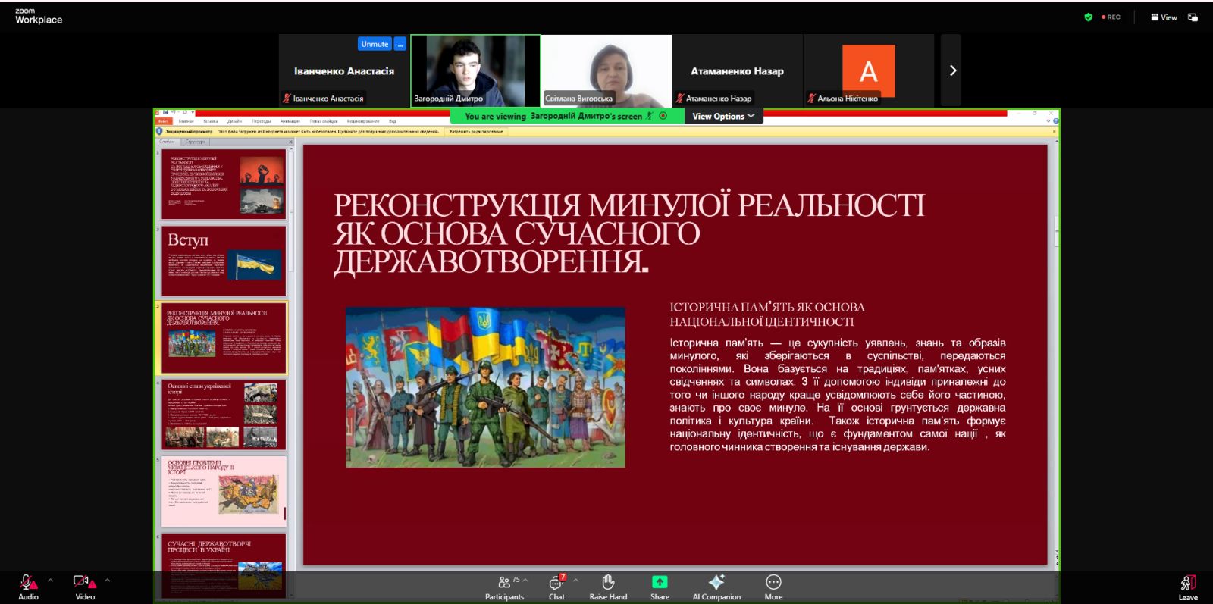The width and height of the screenshot is (1213, 604).
Task: Close the slide thumbnails pane
Action: click(290, 142)
